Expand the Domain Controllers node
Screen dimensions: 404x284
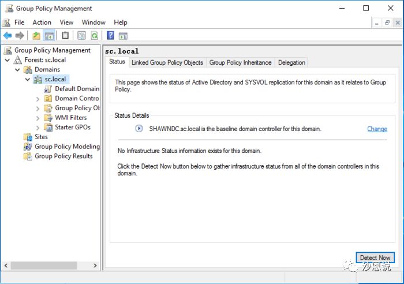click(38, 99)
